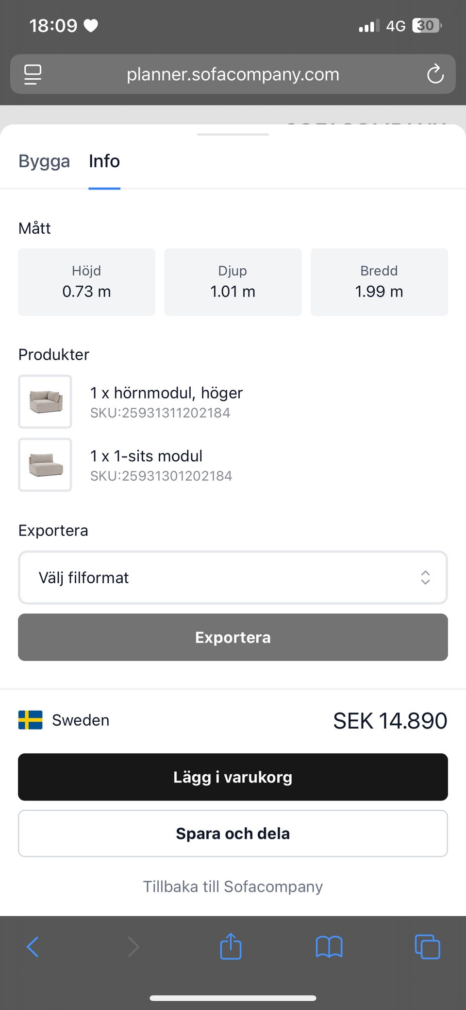Viewport: 466px width, 1010px height.
Task: Tap the hörnmodul höger product thumbnail
Action: pyautogui.click(x=45, y=401)
